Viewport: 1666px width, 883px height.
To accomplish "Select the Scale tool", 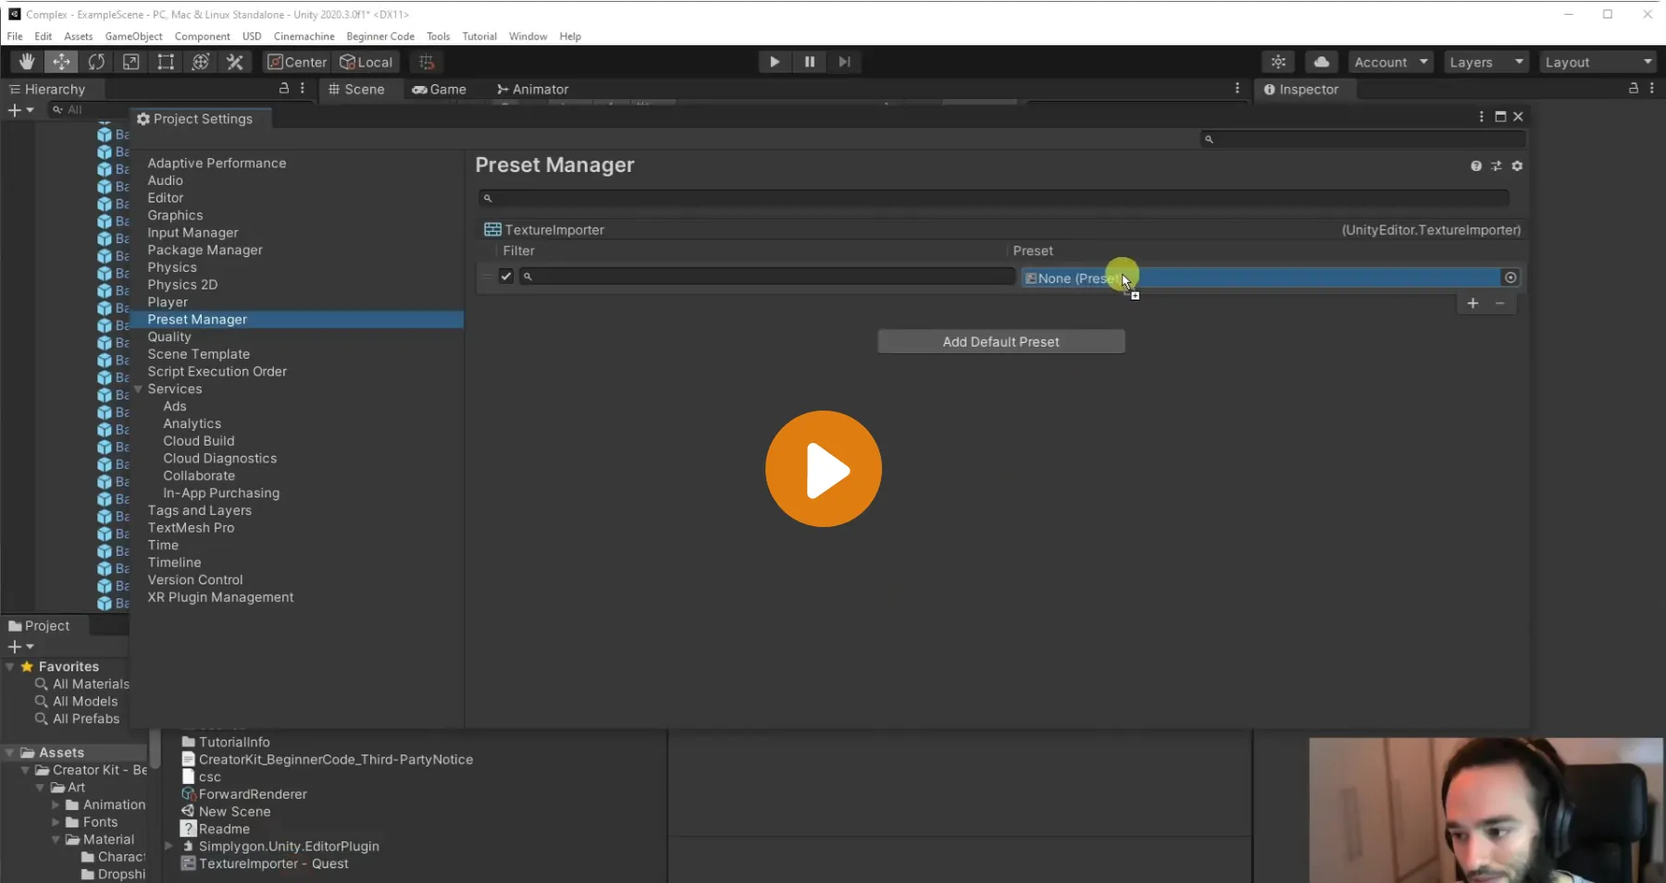I will pyautogui.click(x=131, y=62).
